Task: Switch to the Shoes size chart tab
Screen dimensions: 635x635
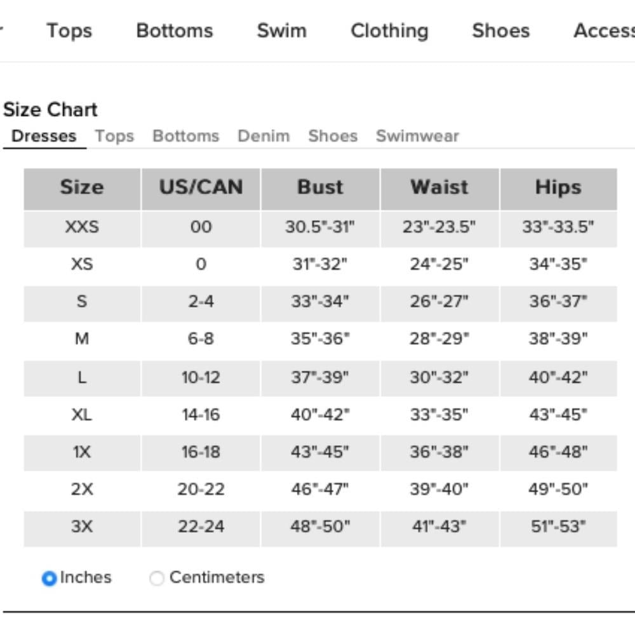Action: pos(333,136)
